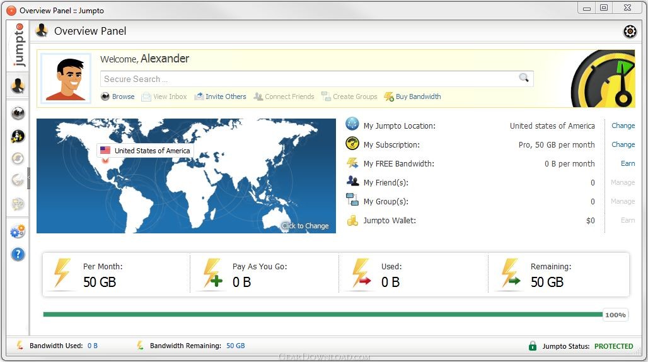This screenshot has width=648, height=362.
Task: Open the blue help question icon
Action: coord(18,254)
